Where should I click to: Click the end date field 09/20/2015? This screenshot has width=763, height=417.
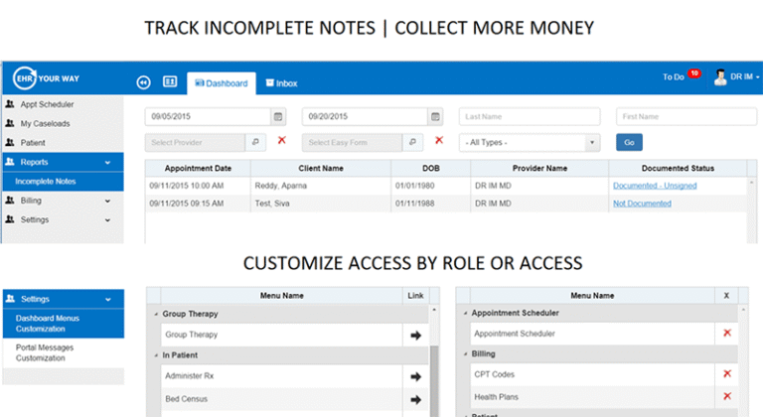pos(365,116)
